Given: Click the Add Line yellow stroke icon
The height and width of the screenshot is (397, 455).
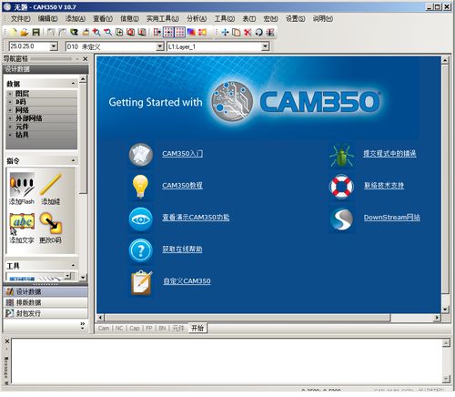Looking at the screenshot, I should coord(51,184).
